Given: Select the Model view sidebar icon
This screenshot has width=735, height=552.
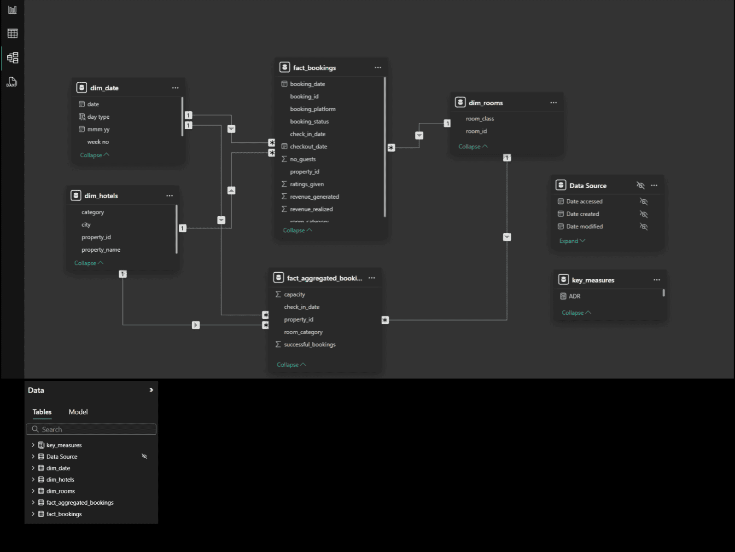Looking at the screenshot, I should coord(12,58).
